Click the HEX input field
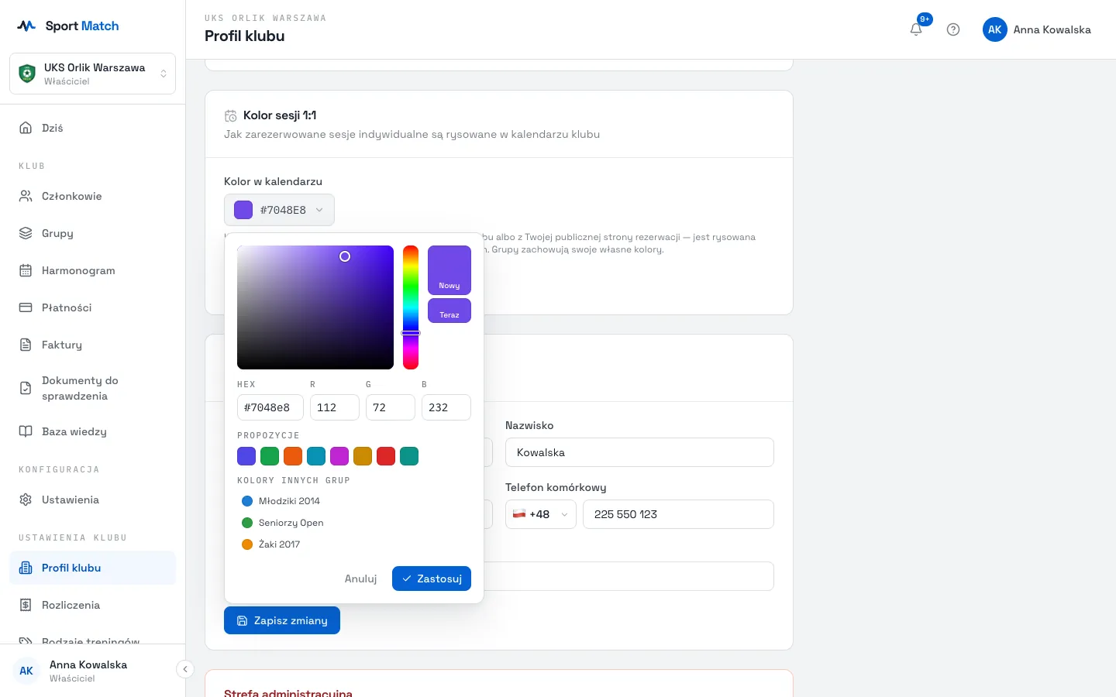 (270, 407)
